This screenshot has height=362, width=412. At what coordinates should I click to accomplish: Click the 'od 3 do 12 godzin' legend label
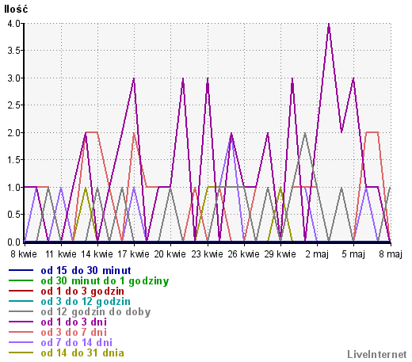click(x=86, y=302)
